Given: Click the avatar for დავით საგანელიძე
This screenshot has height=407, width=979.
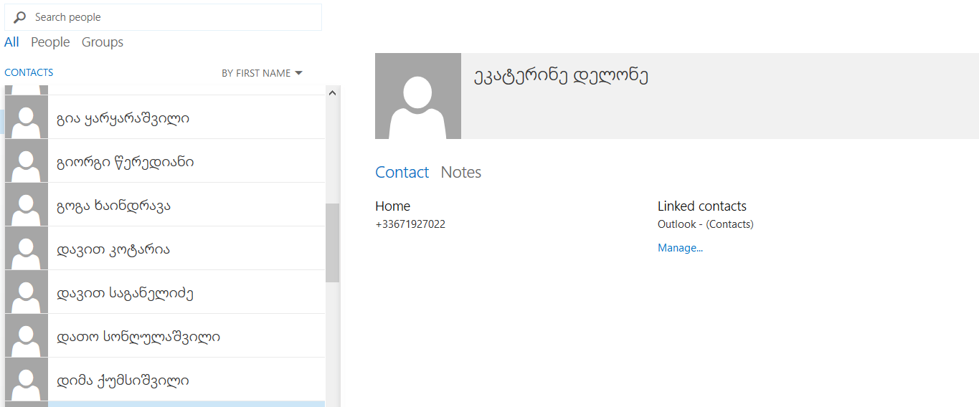Looking at the screenshot, I should 27,292.
